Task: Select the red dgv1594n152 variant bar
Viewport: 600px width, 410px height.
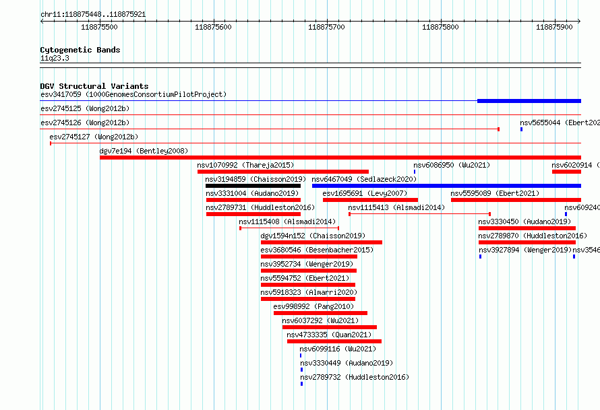Action: (x=322, y=242)
